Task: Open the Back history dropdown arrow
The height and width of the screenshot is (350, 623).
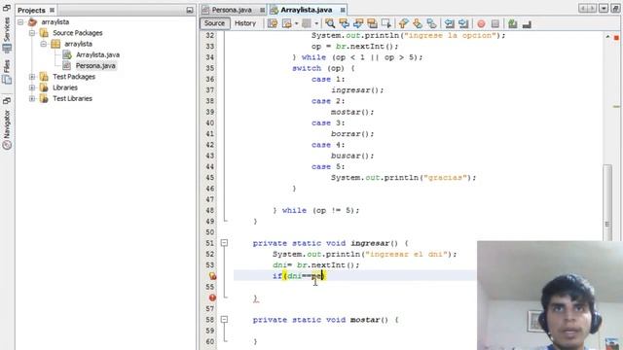Action: (x=296, y=23)
